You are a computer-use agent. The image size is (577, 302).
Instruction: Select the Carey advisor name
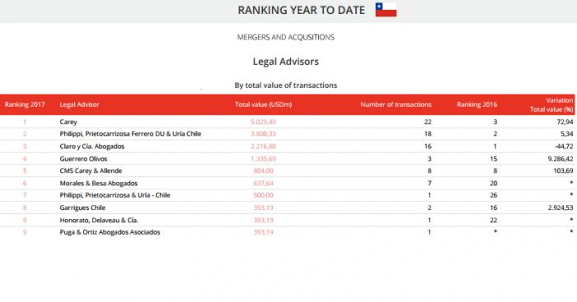tap(68, 122)
